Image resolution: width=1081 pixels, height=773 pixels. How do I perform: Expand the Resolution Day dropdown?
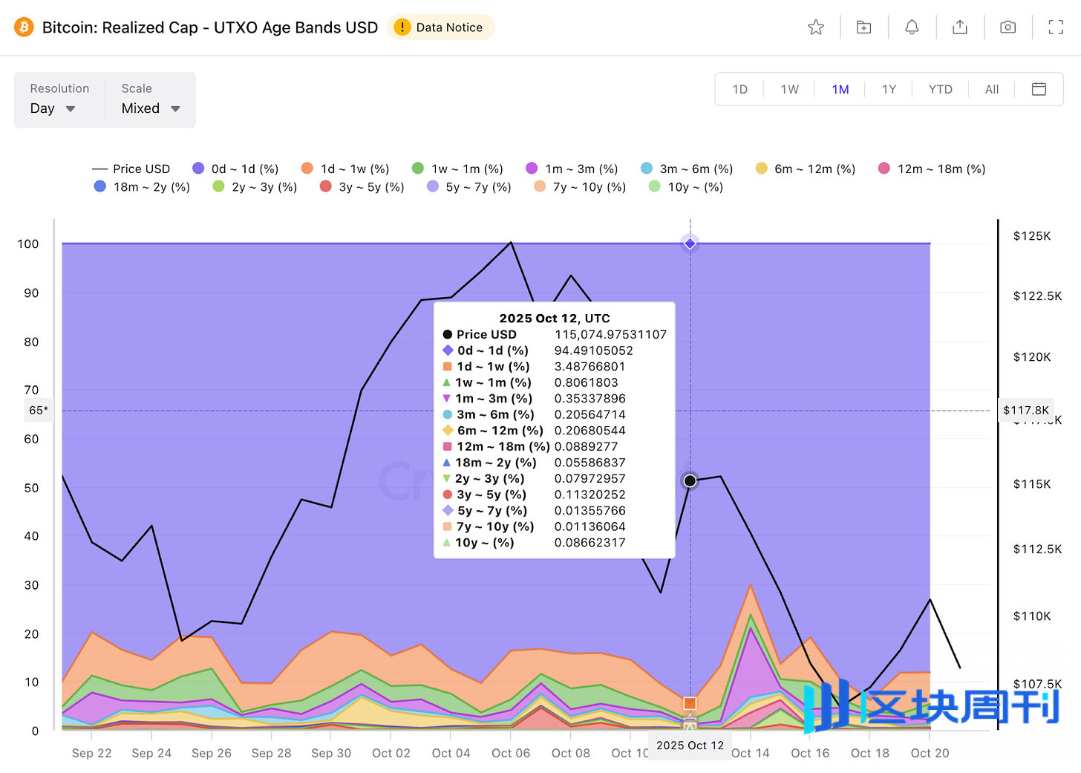pyautogui.click(x=53, y=108)
